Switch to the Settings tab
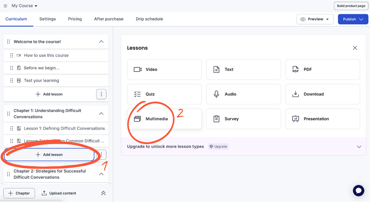370x202 pixels. [47, 19]
